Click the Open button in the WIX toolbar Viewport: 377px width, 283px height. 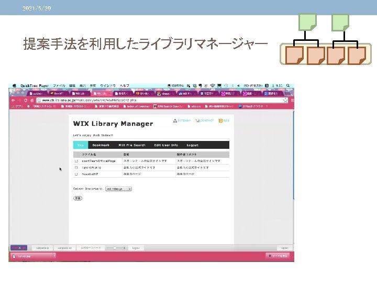[285, 248]
